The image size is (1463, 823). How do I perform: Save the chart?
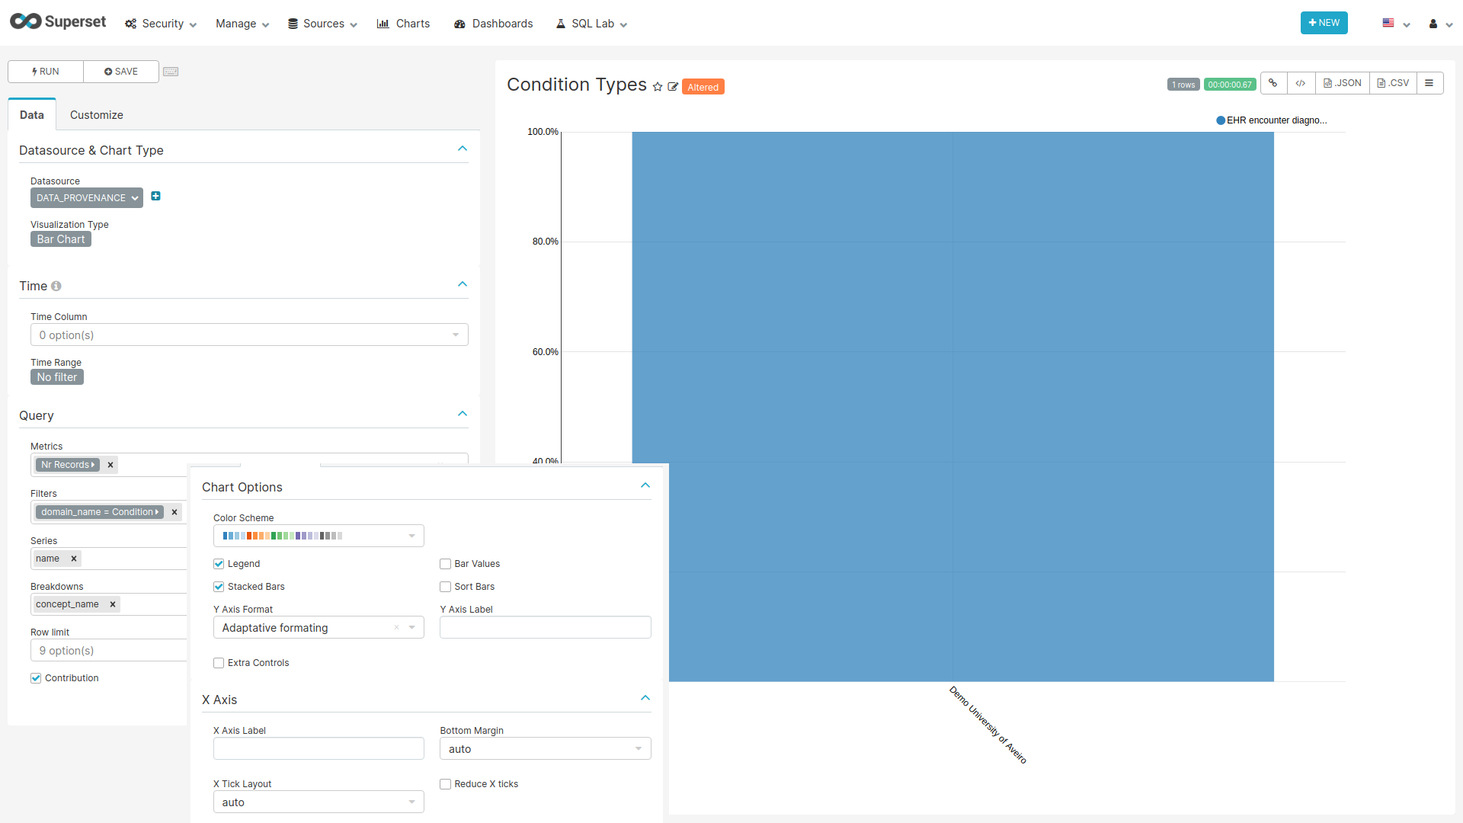click(121, 72)
